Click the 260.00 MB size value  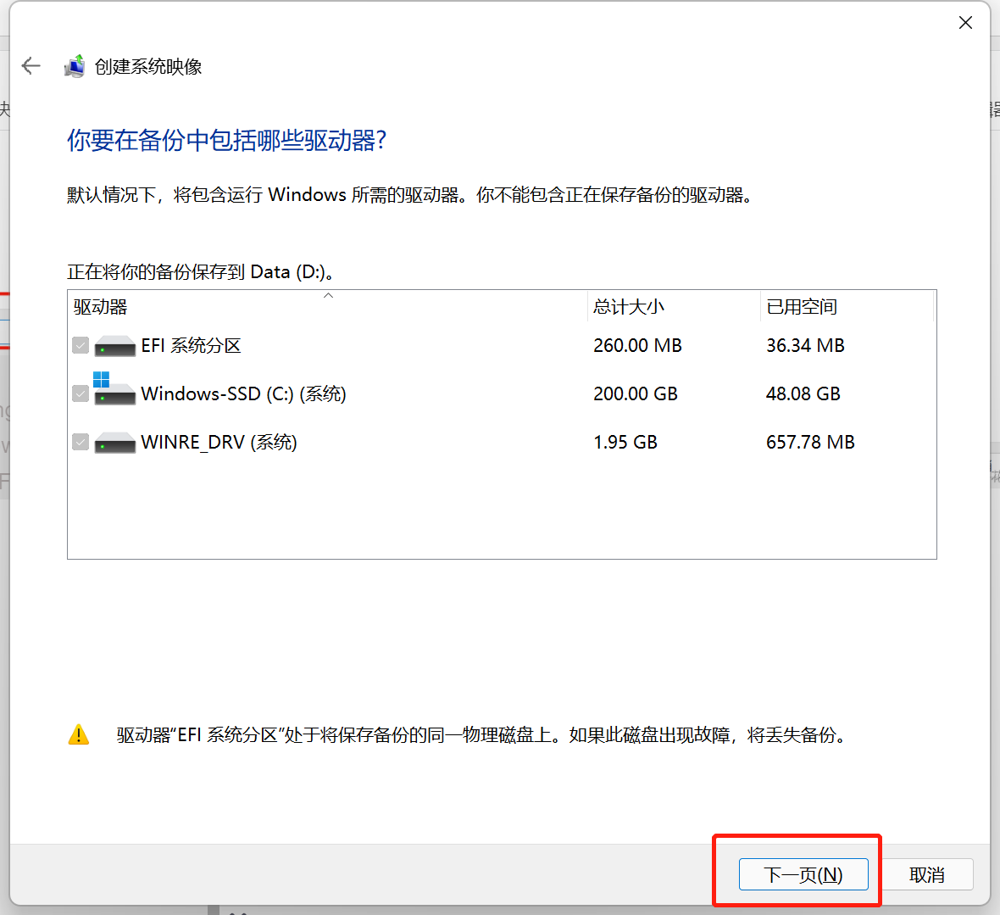coord(638,346)
